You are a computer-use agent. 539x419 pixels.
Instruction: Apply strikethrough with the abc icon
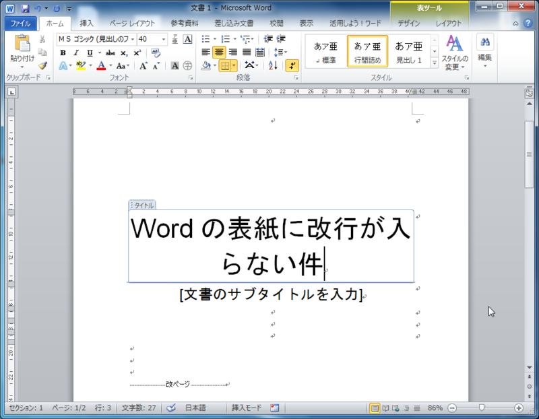click(110, 53)
